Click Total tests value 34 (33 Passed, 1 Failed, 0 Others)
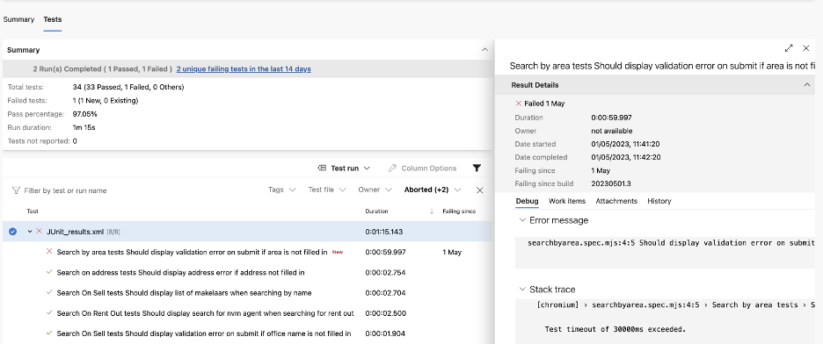The width and height of the screenshot is (823, 344). pyautogui.click(x=128, y=87)
